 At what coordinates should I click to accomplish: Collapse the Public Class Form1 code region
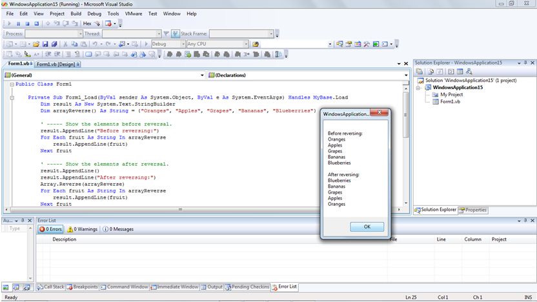coord(12,85)
